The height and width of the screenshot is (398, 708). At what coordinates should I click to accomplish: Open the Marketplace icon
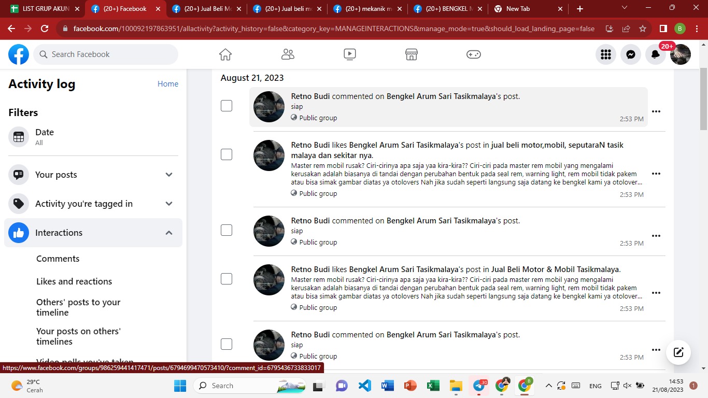tap(412, 54)
